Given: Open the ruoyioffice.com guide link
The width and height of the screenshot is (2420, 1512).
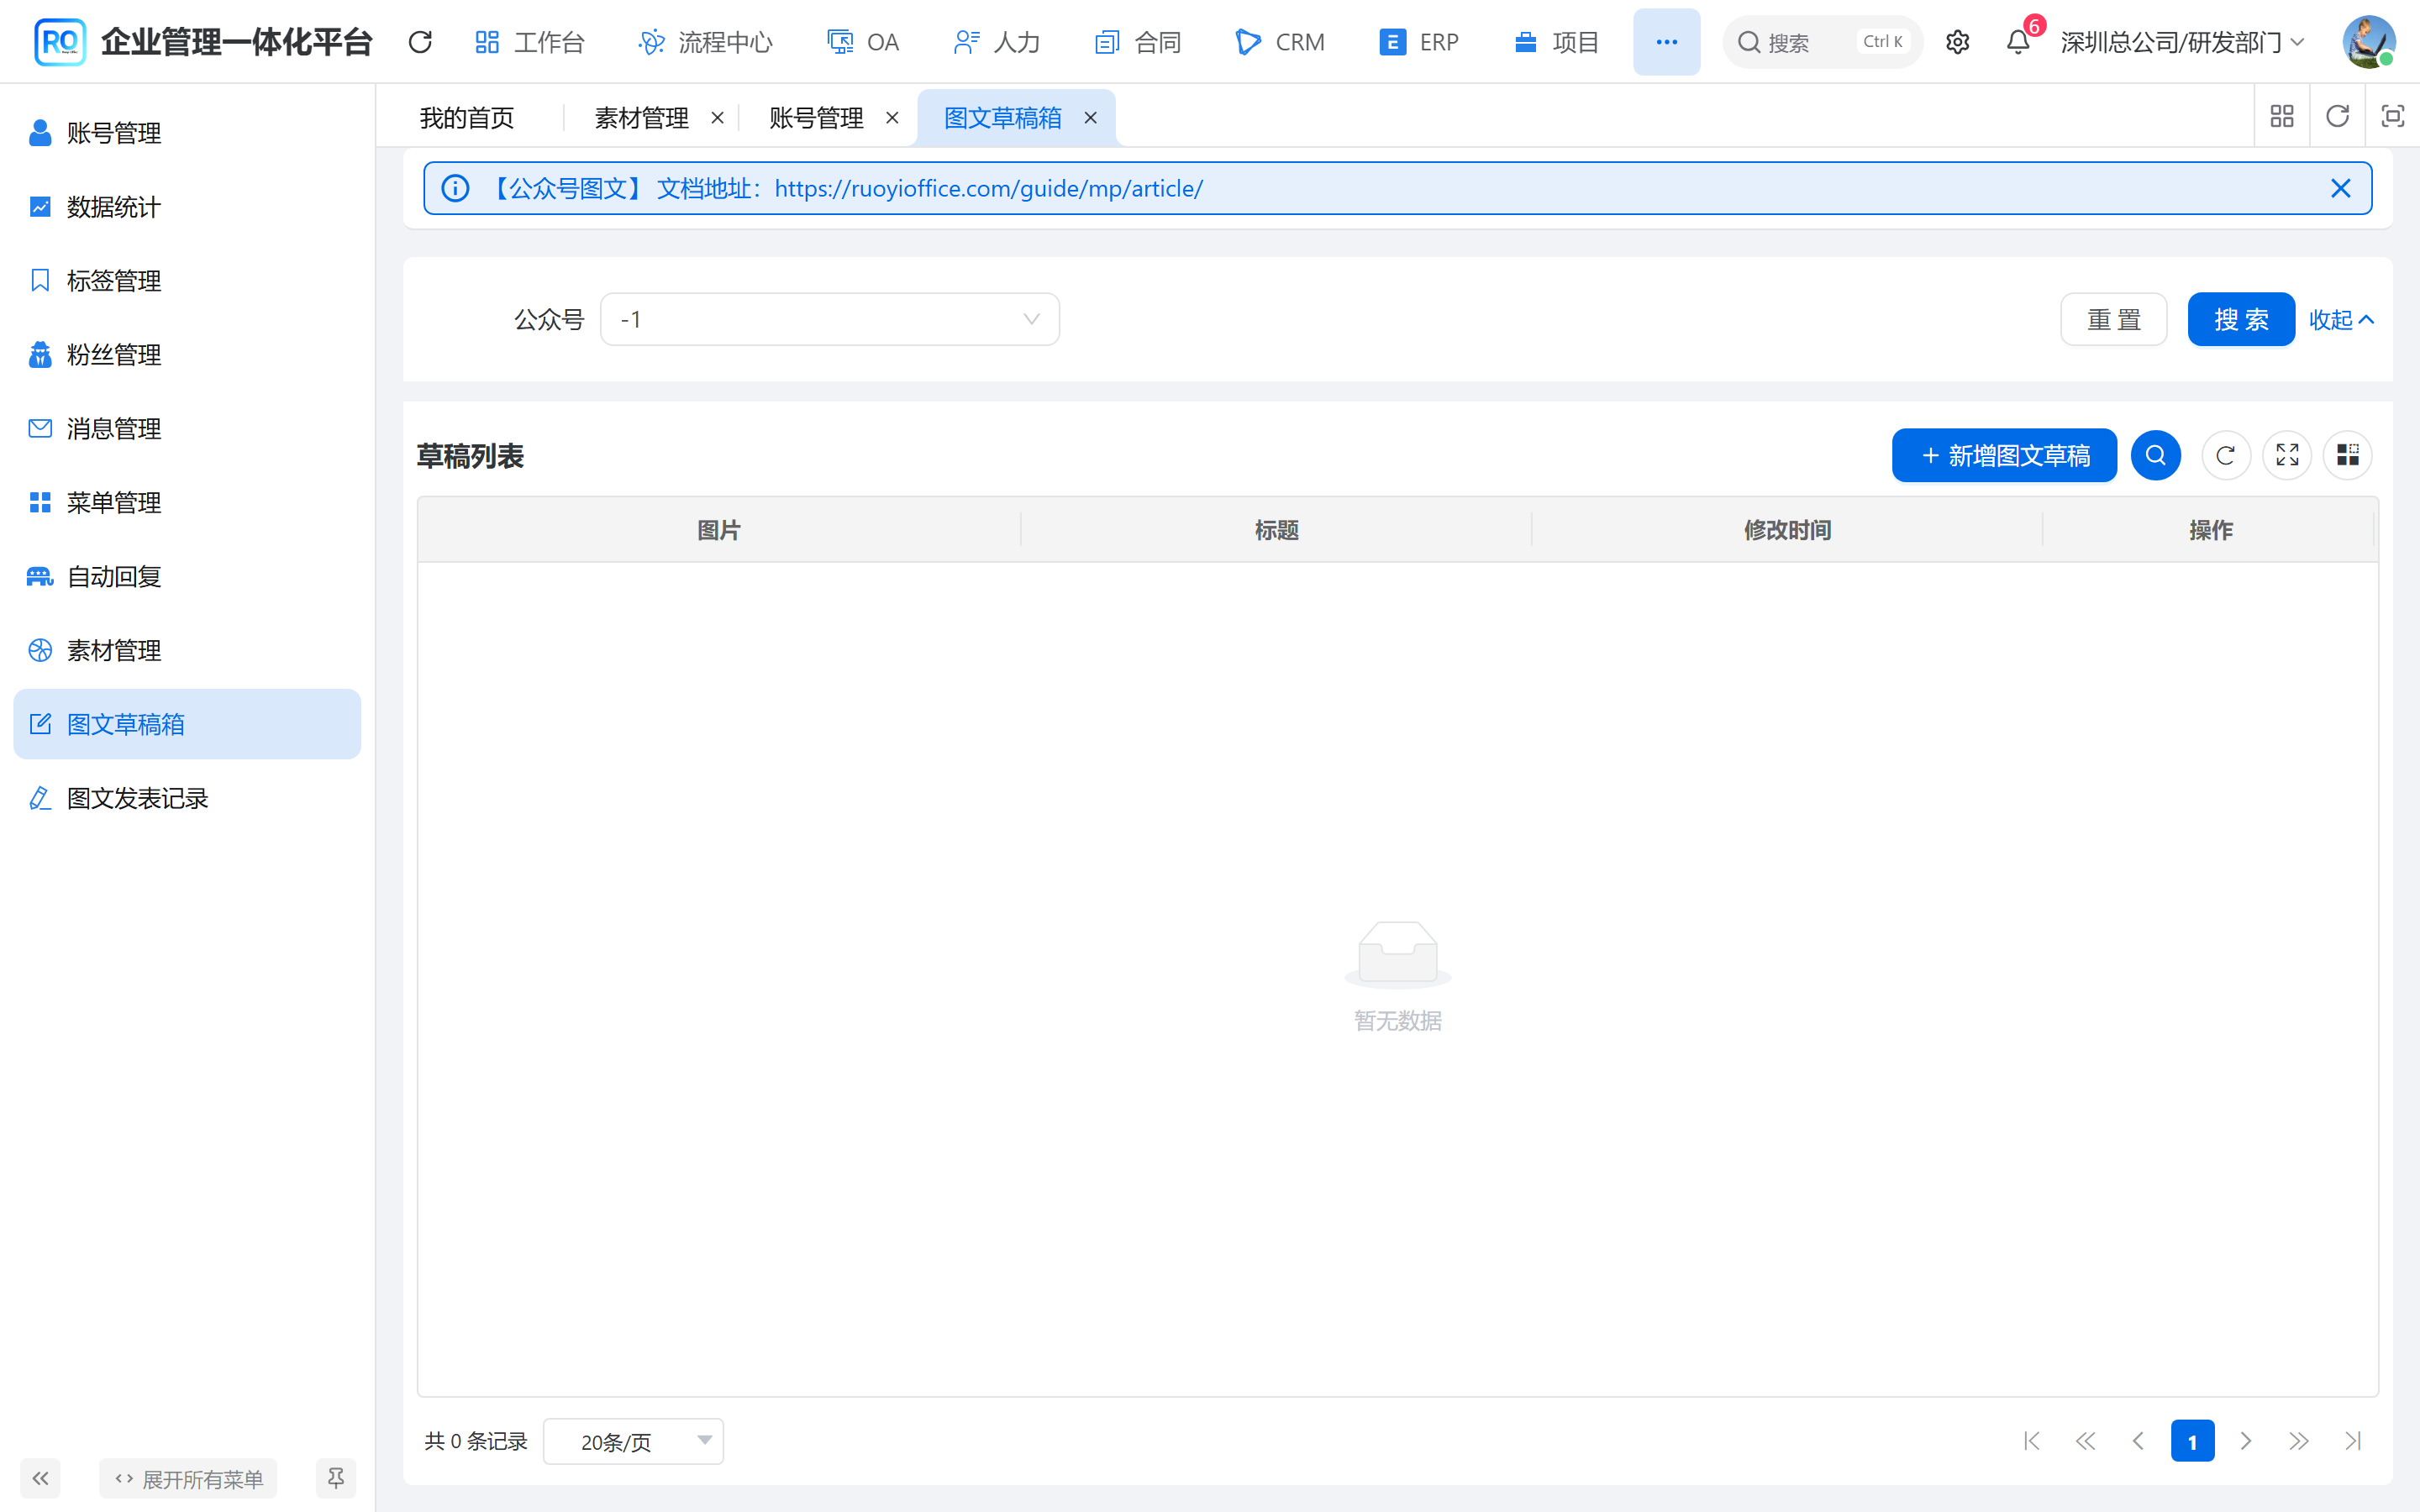Looking at the screenshot, I should 988,188.
